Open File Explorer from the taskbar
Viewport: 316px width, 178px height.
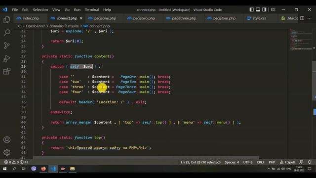click(x=73, y=169)
